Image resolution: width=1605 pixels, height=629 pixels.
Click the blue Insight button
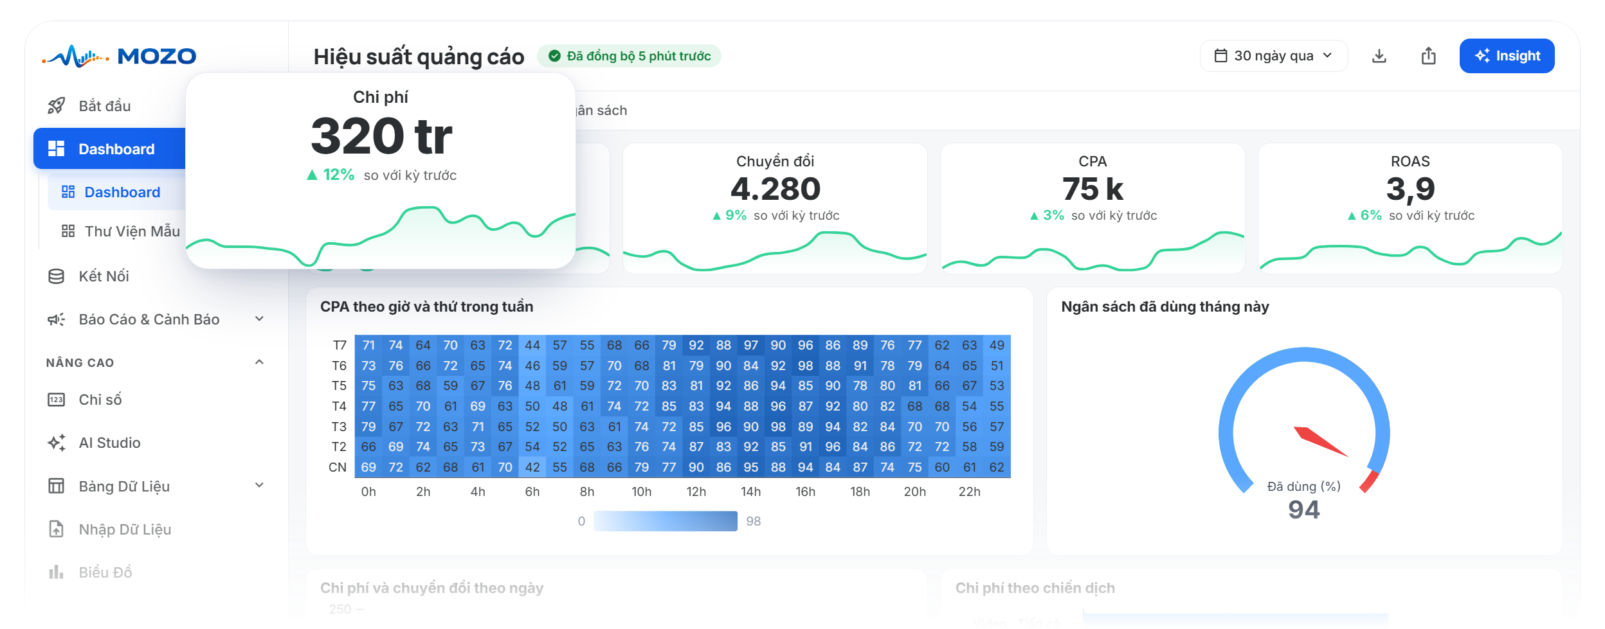pos(1507,56)
